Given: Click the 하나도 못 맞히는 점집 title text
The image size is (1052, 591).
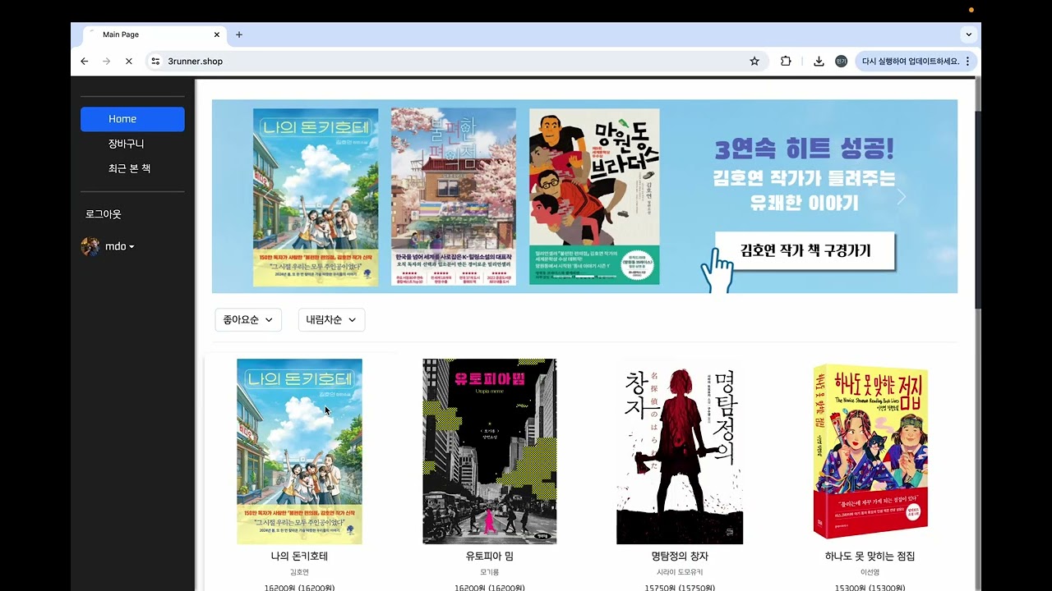Looking at the screenshot, I should (x=870, y=557).
